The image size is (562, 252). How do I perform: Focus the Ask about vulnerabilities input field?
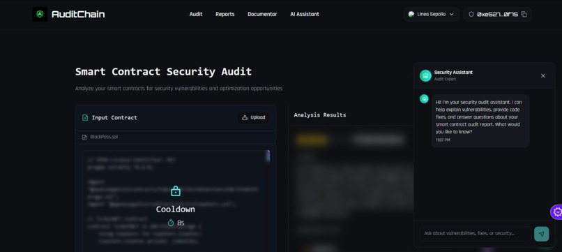[475, 233]
